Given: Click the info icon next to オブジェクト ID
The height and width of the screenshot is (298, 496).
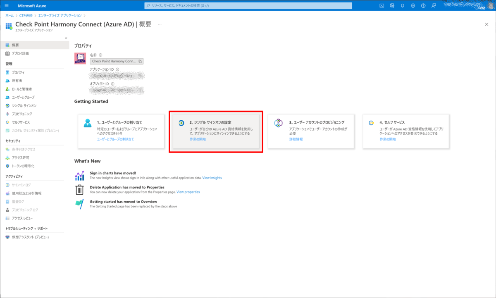Looking at the screenshot, I should 112,83.
